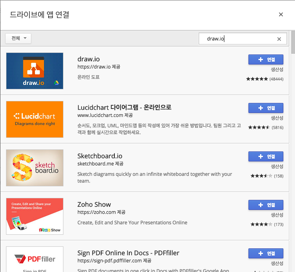The image size is (295, 272).
Task: Connect the Lucidchart app
Action: coord(266,108)
